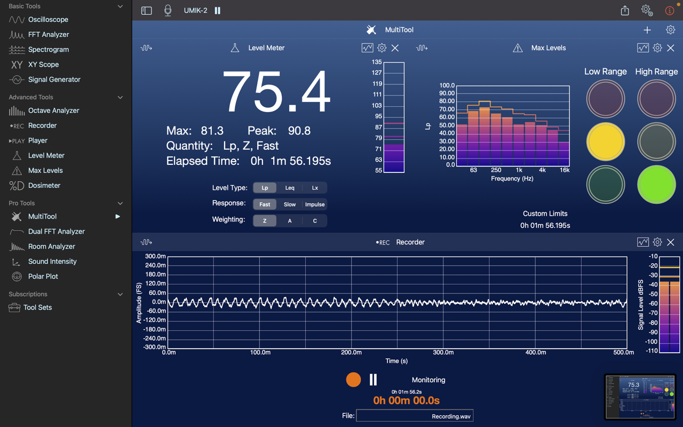This screenshot has width=683, height=427.
Task: Click the top Low Range indicator light
Action: 606,99
